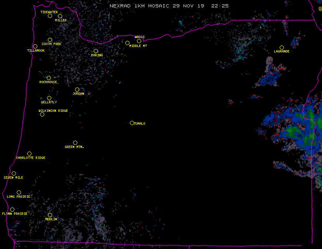
Task: Select the Miller station circle marker
Action: [x=60, y=16]
